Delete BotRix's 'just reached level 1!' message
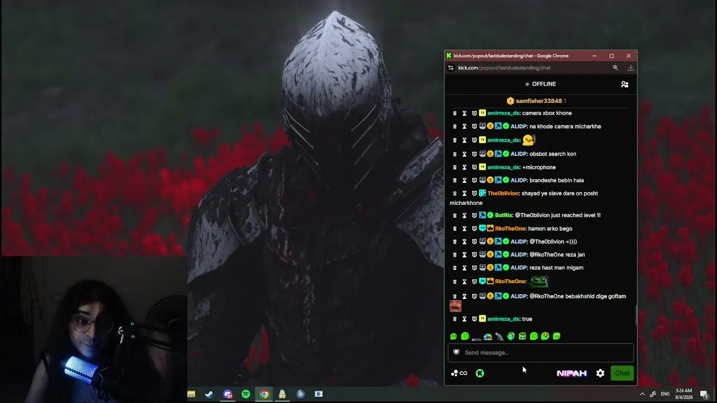Viewport: 717px width, 403px height. 454,215
